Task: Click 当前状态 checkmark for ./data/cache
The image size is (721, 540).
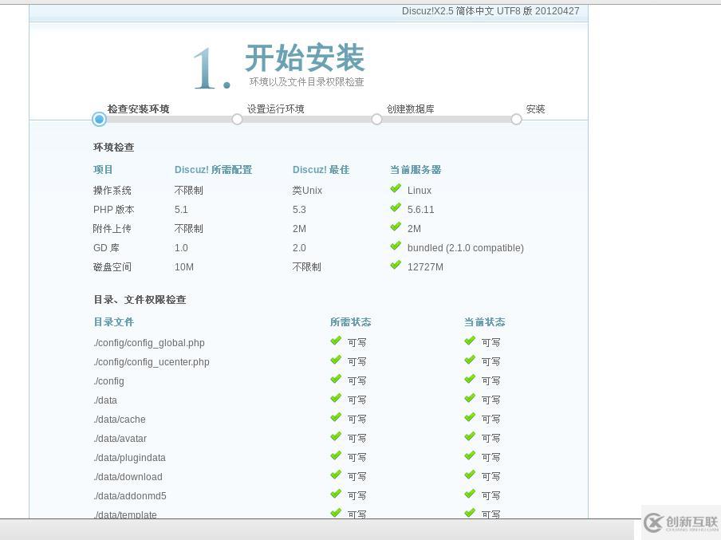Action: click(x=470, y=418)
